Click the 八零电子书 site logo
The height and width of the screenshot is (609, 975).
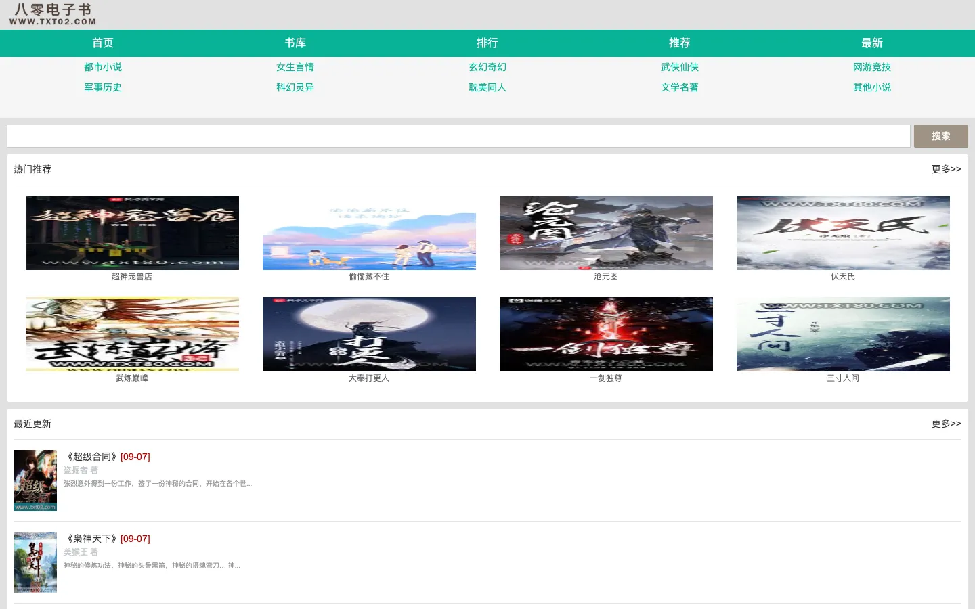point(53,15)
